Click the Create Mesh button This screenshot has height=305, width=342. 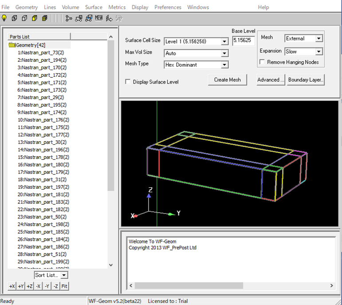tap(227, 79)
